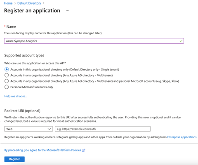Go to Home breadcrumb

(x=8, y=3)
